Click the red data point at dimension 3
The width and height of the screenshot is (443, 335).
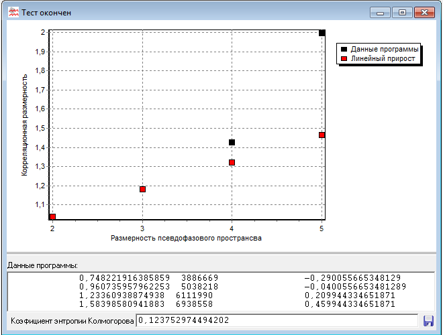pos(142,189)
